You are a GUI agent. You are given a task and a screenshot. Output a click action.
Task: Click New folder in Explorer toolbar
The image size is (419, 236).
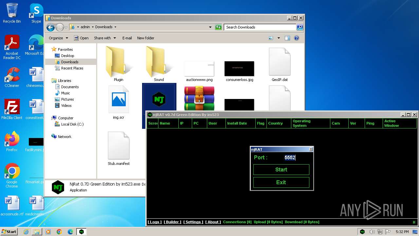click(146, 38)
